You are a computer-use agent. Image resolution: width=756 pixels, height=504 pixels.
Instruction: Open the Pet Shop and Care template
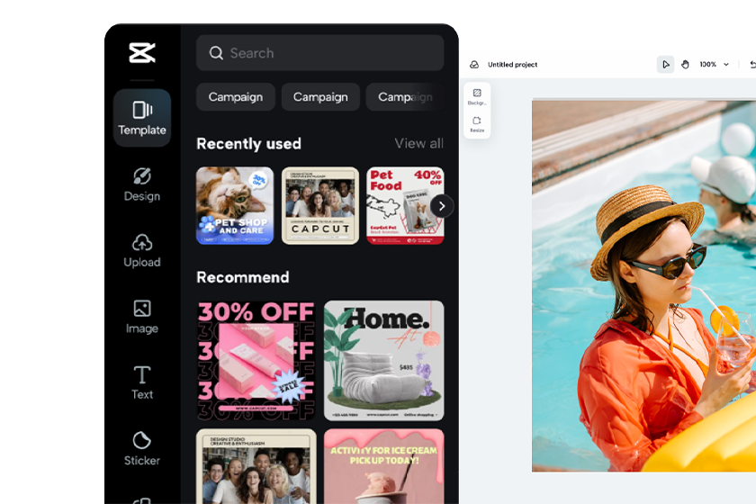pyautogui.click(x=235, y=205)
